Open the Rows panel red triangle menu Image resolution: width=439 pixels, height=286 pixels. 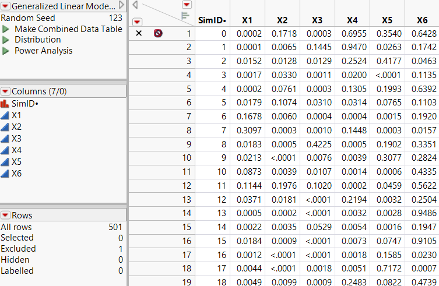(5, 216)
